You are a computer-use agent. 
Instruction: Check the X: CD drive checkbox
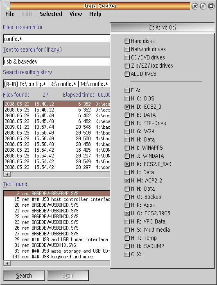[x=127, y=255]
